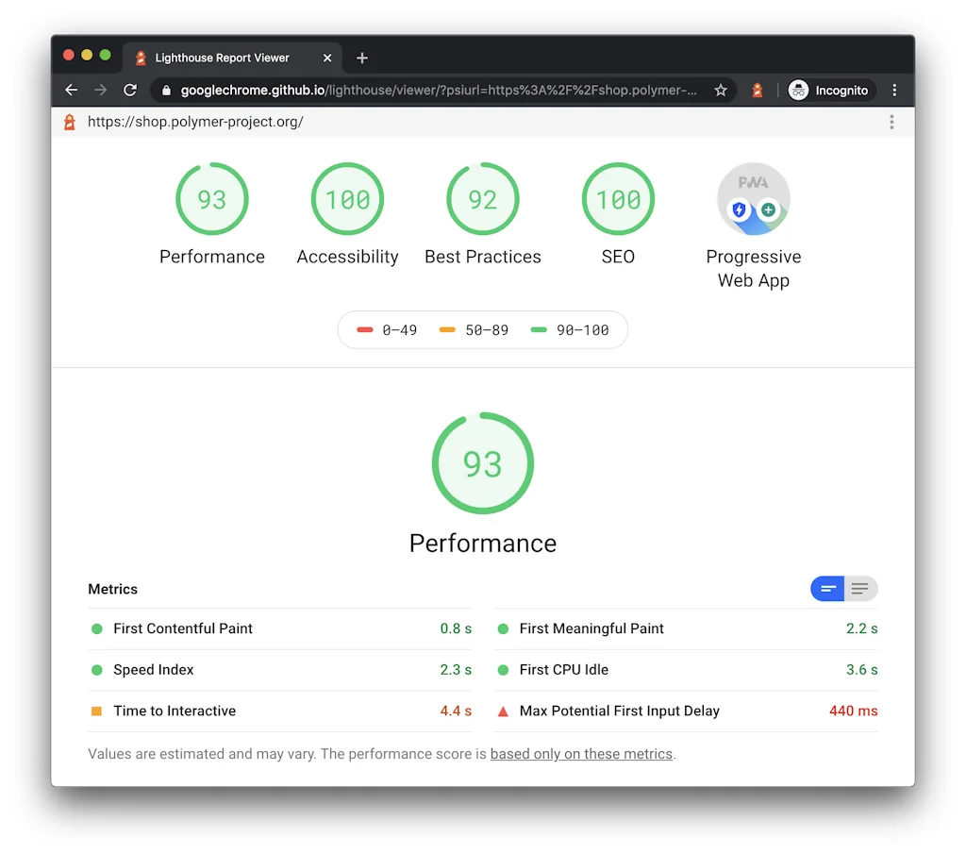966x854 pixels.
Task: Click the Incognito profile badge
Action: tap(830, 91)
